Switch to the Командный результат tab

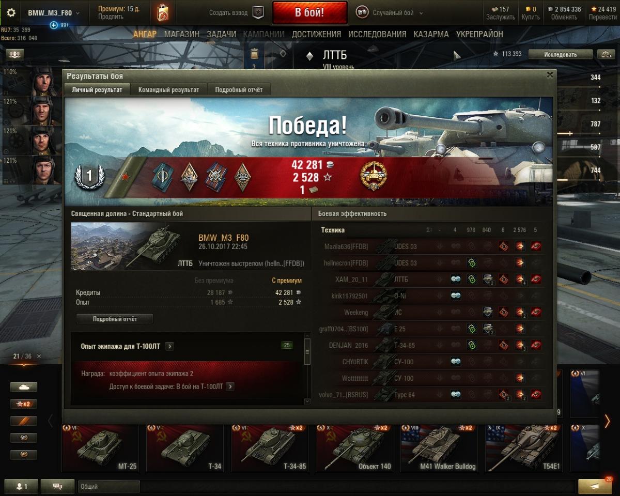pyautogui.click(x=168, y=89)
